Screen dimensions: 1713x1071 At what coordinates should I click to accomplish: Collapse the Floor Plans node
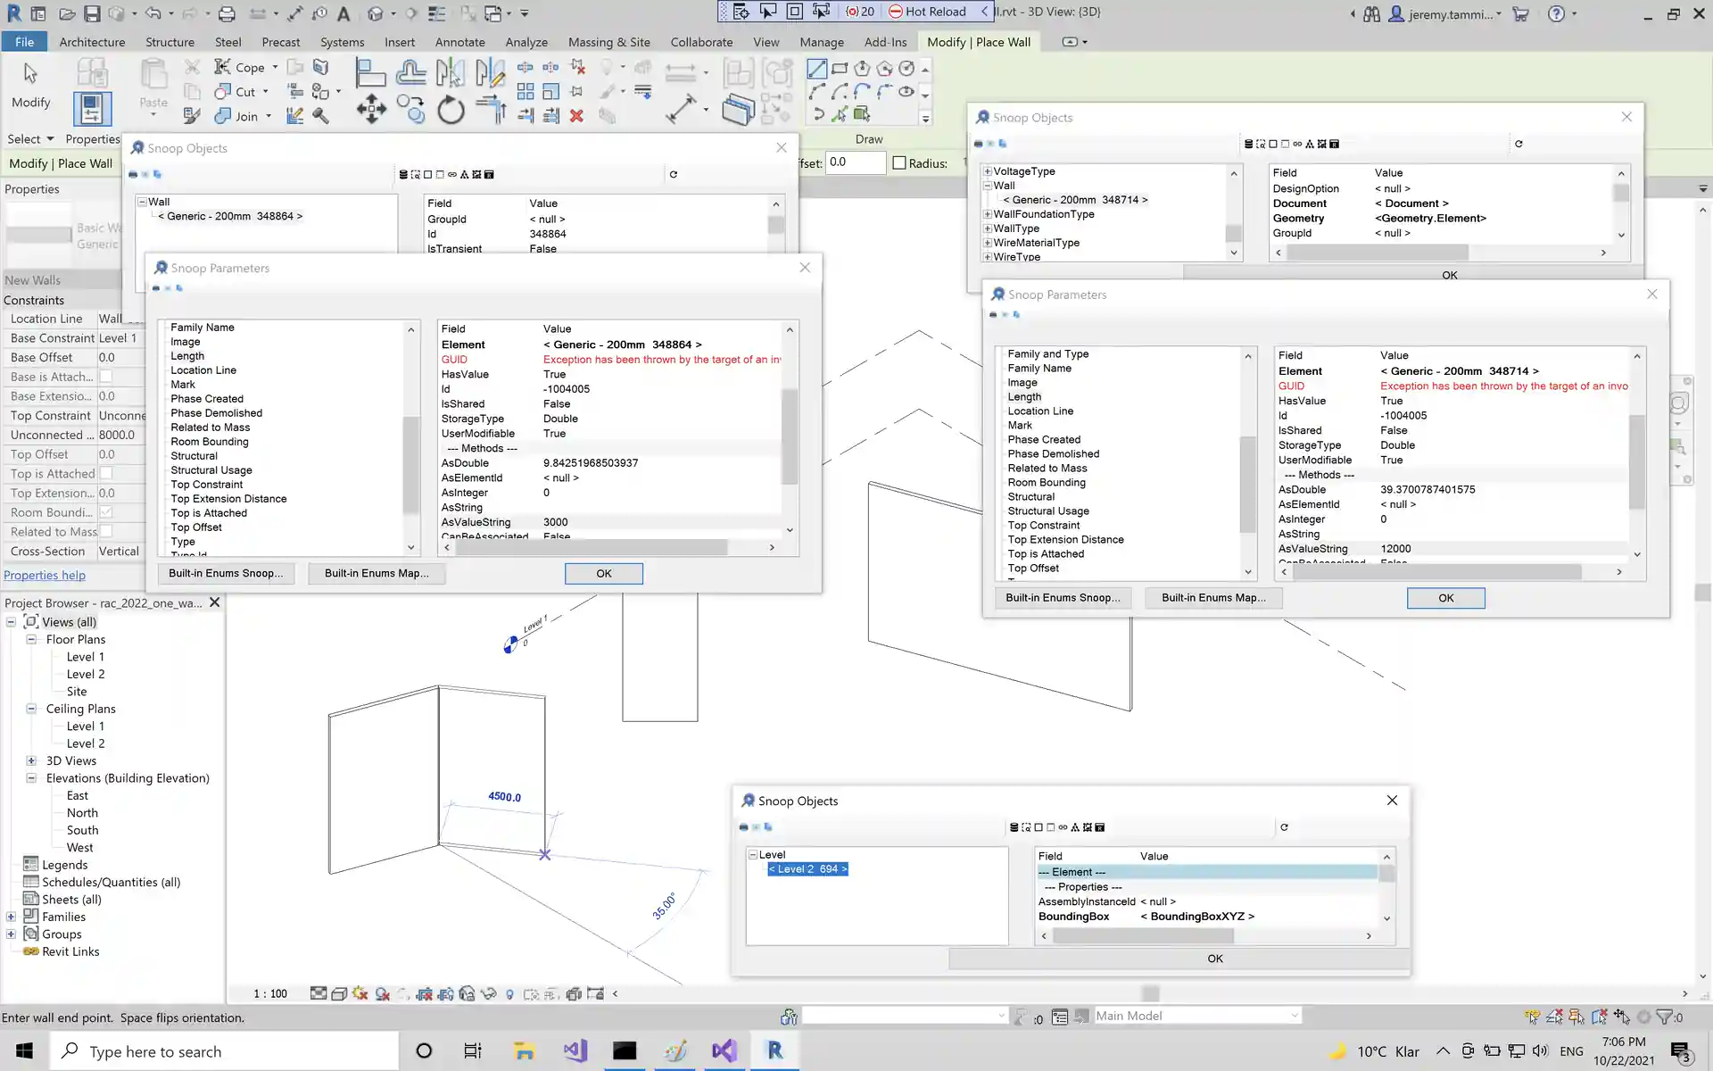[31, 639]
